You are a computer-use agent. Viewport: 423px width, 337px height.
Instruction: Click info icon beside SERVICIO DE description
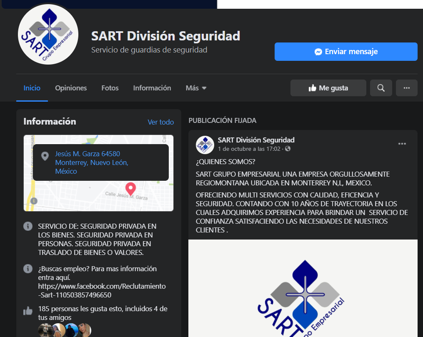click(x=28, y=226)
